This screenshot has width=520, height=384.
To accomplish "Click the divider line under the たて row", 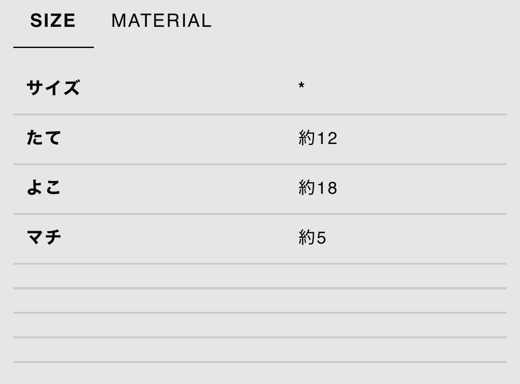I will [x=260, y=164].
